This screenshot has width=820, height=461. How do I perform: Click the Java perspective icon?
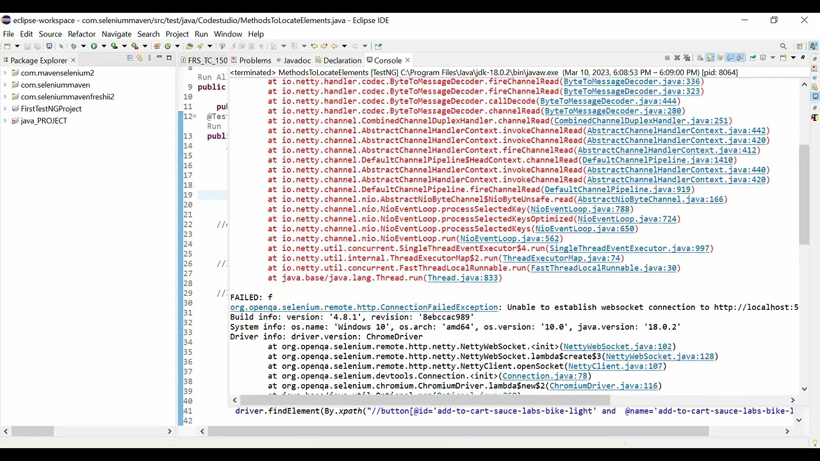(814, 46)
